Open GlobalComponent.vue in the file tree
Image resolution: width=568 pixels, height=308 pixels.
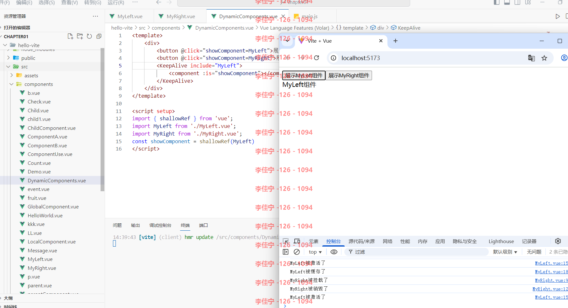53,206
